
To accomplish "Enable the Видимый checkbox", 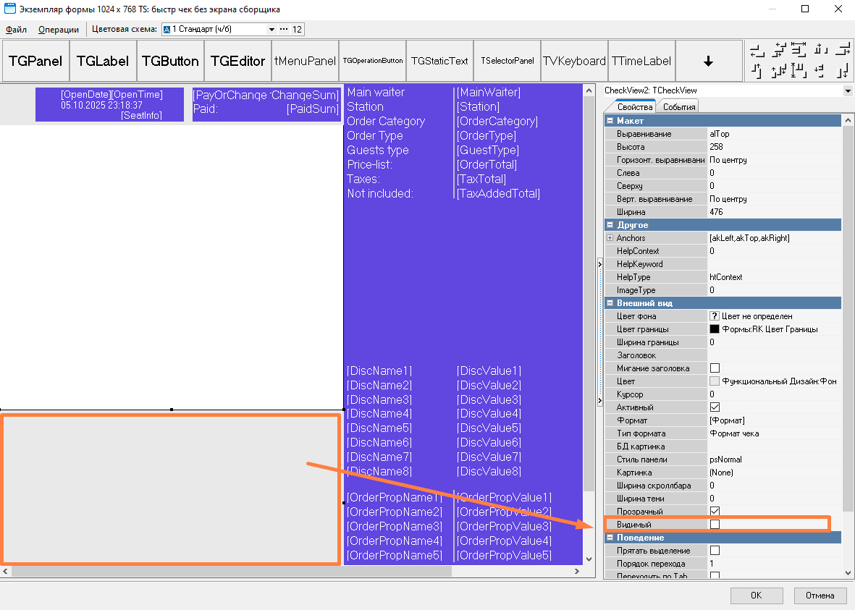I will coord(715,524).
